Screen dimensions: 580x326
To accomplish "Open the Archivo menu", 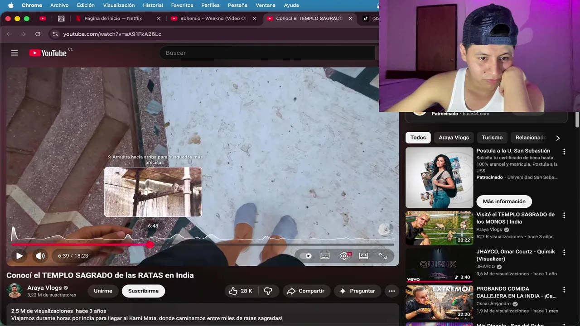I will 59,5.
